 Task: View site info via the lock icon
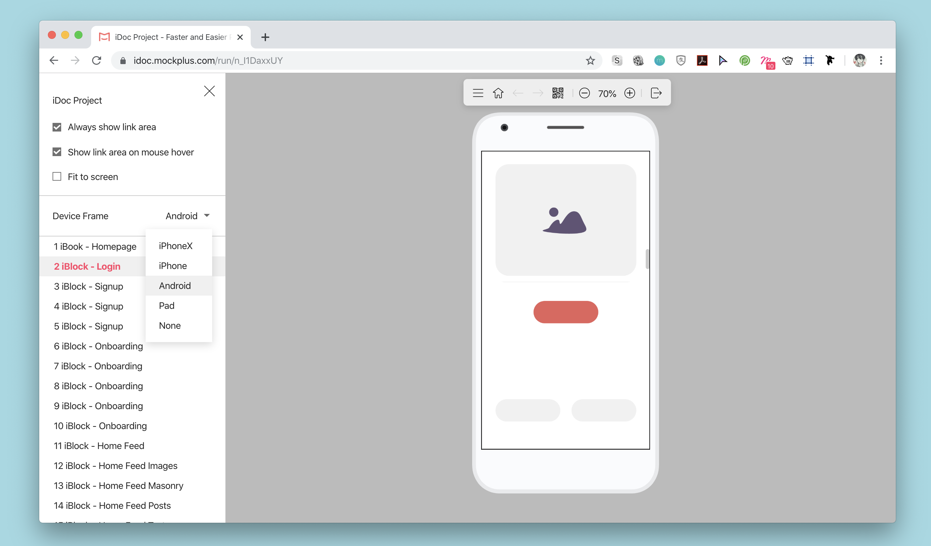click(x=123, y=60)
